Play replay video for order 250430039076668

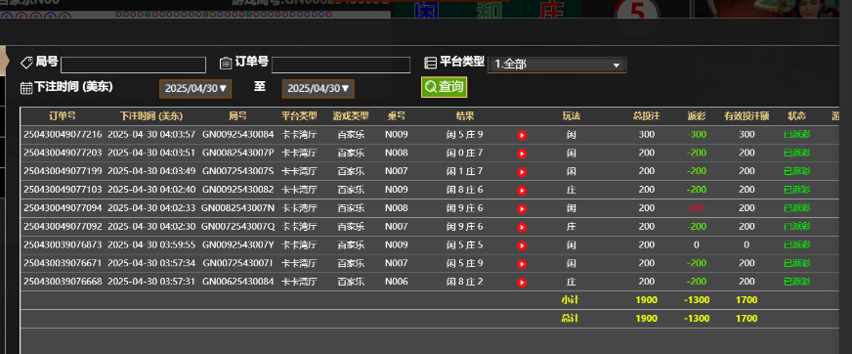522,283
